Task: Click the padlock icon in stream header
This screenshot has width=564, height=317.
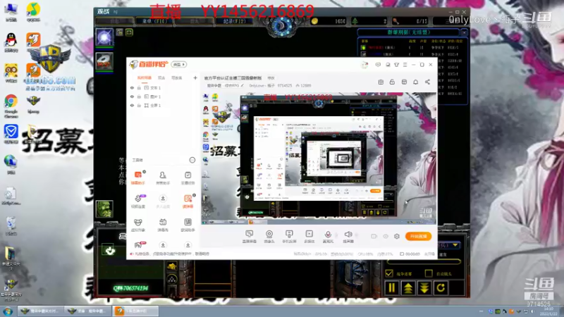Action: (392, 82)
